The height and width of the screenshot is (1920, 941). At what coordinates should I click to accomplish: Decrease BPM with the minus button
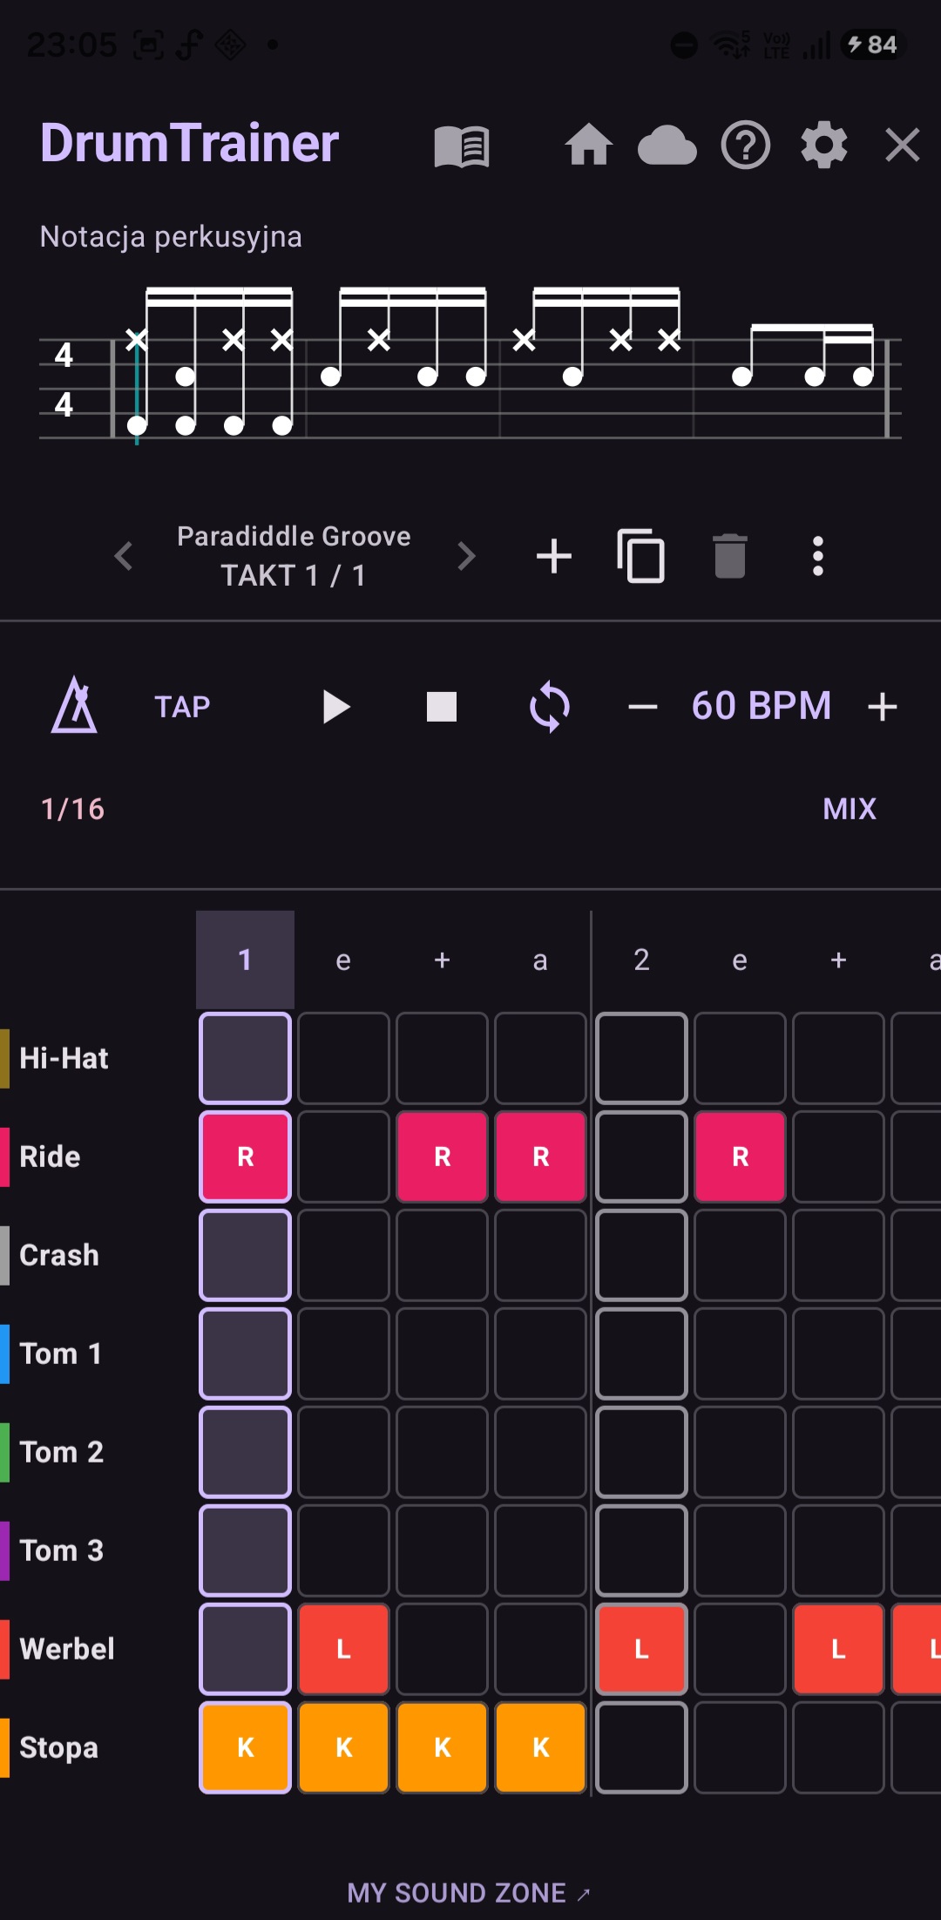643,707
